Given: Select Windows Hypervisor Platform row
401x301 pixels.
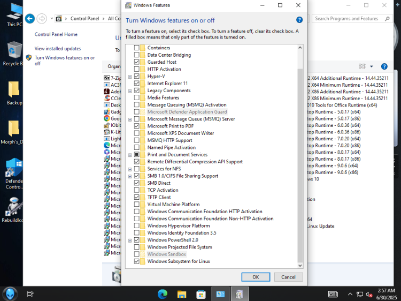Looking at the screenshot, I should tap(179, 225).
